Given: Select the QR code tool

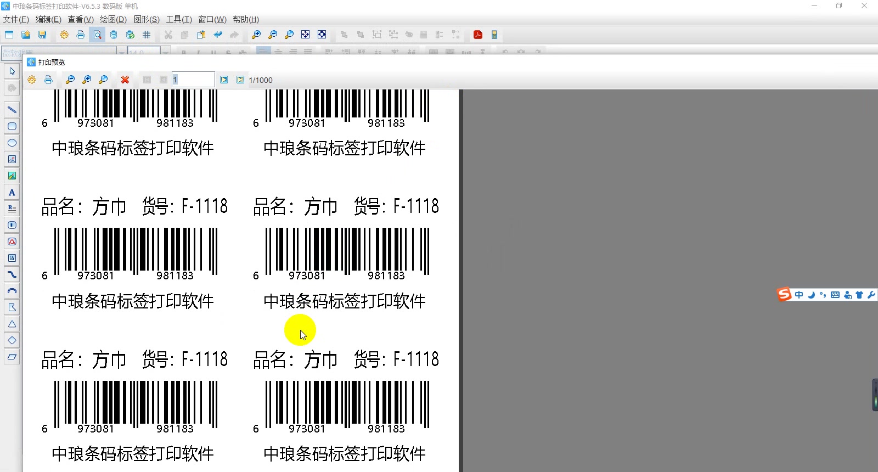Looking at the screenshot, I should (x=12, y=258).
